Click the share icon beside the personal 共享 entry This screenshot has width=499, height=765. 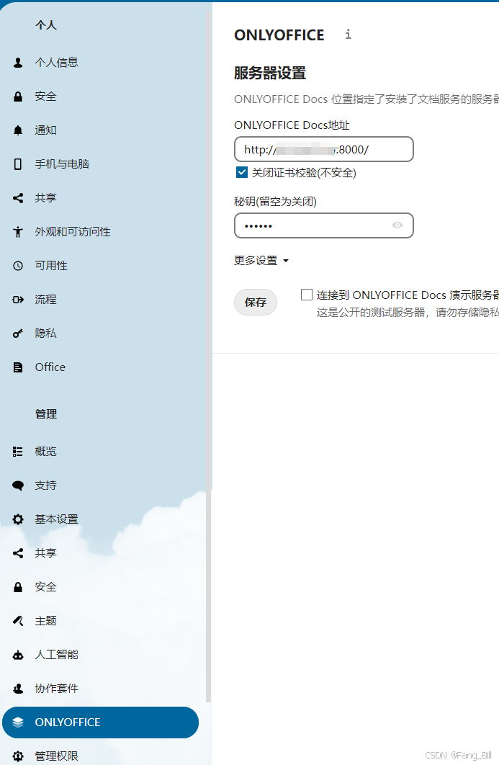pos(18,198)
